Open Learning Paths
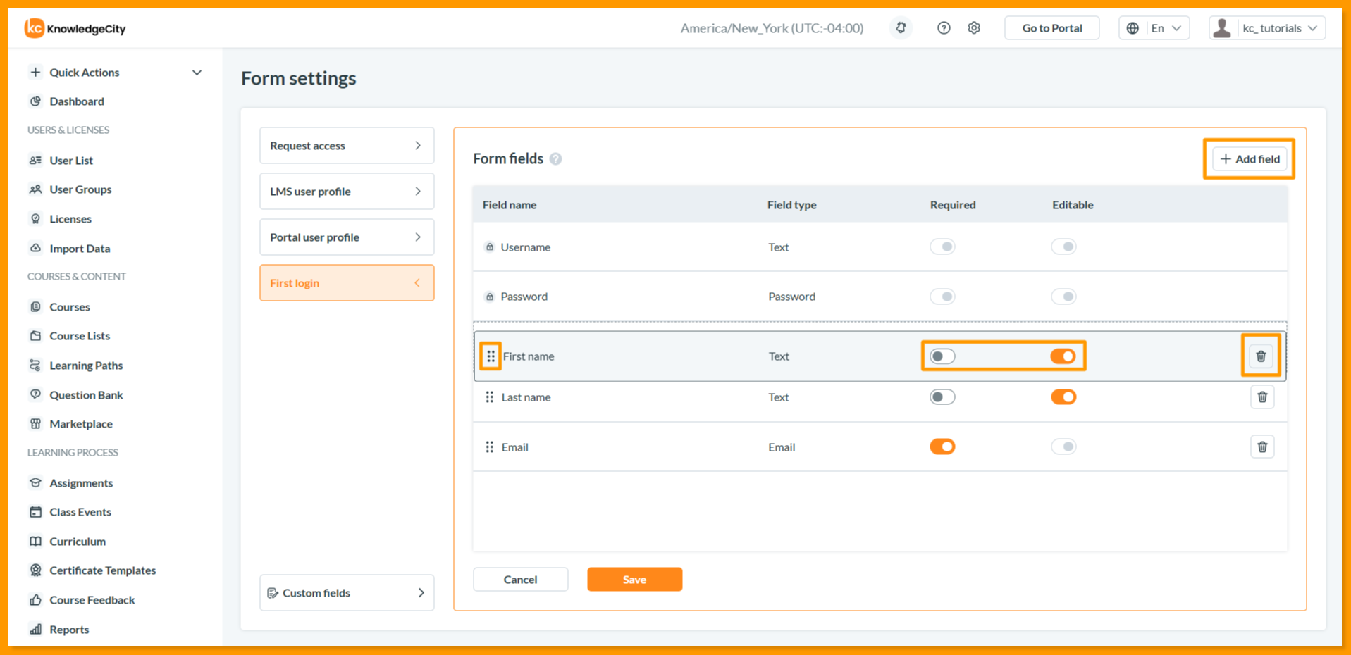The image size is (1351, 655). point(86,366)
